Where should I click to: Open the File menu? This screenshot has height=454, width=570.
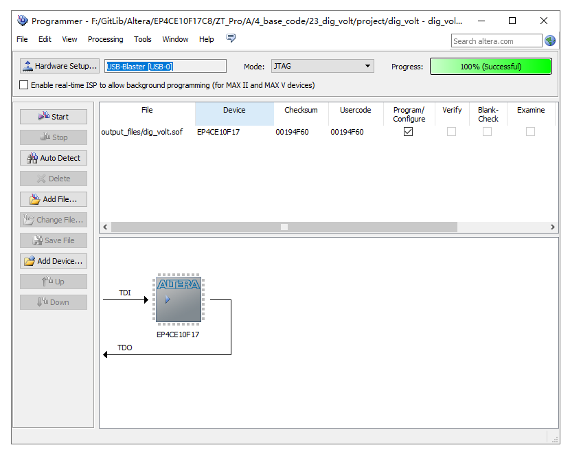tap(22, 39)
